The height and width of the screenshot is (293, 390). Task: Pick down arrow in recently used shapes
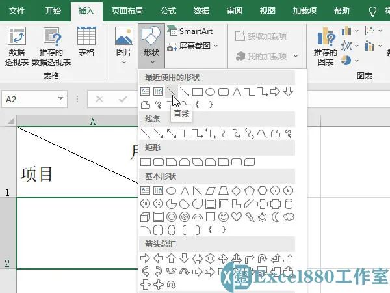(x=288, y=92)
